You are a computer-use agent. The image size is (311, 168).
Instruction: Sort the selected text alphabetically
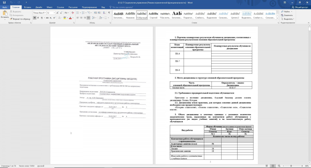104,12
